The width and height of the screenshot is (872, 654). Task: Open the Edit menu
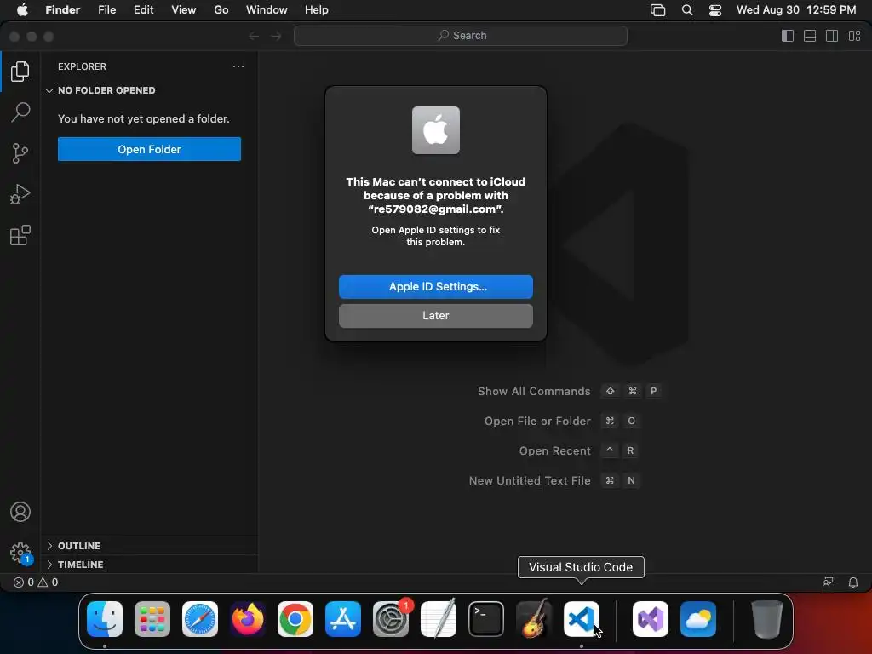pos(143,10)
